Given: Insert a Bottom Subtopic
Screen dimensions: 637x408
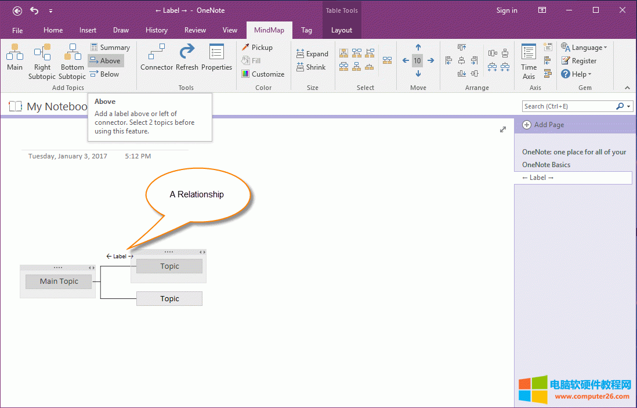Looking at the screenshot, I should point(72,61).
